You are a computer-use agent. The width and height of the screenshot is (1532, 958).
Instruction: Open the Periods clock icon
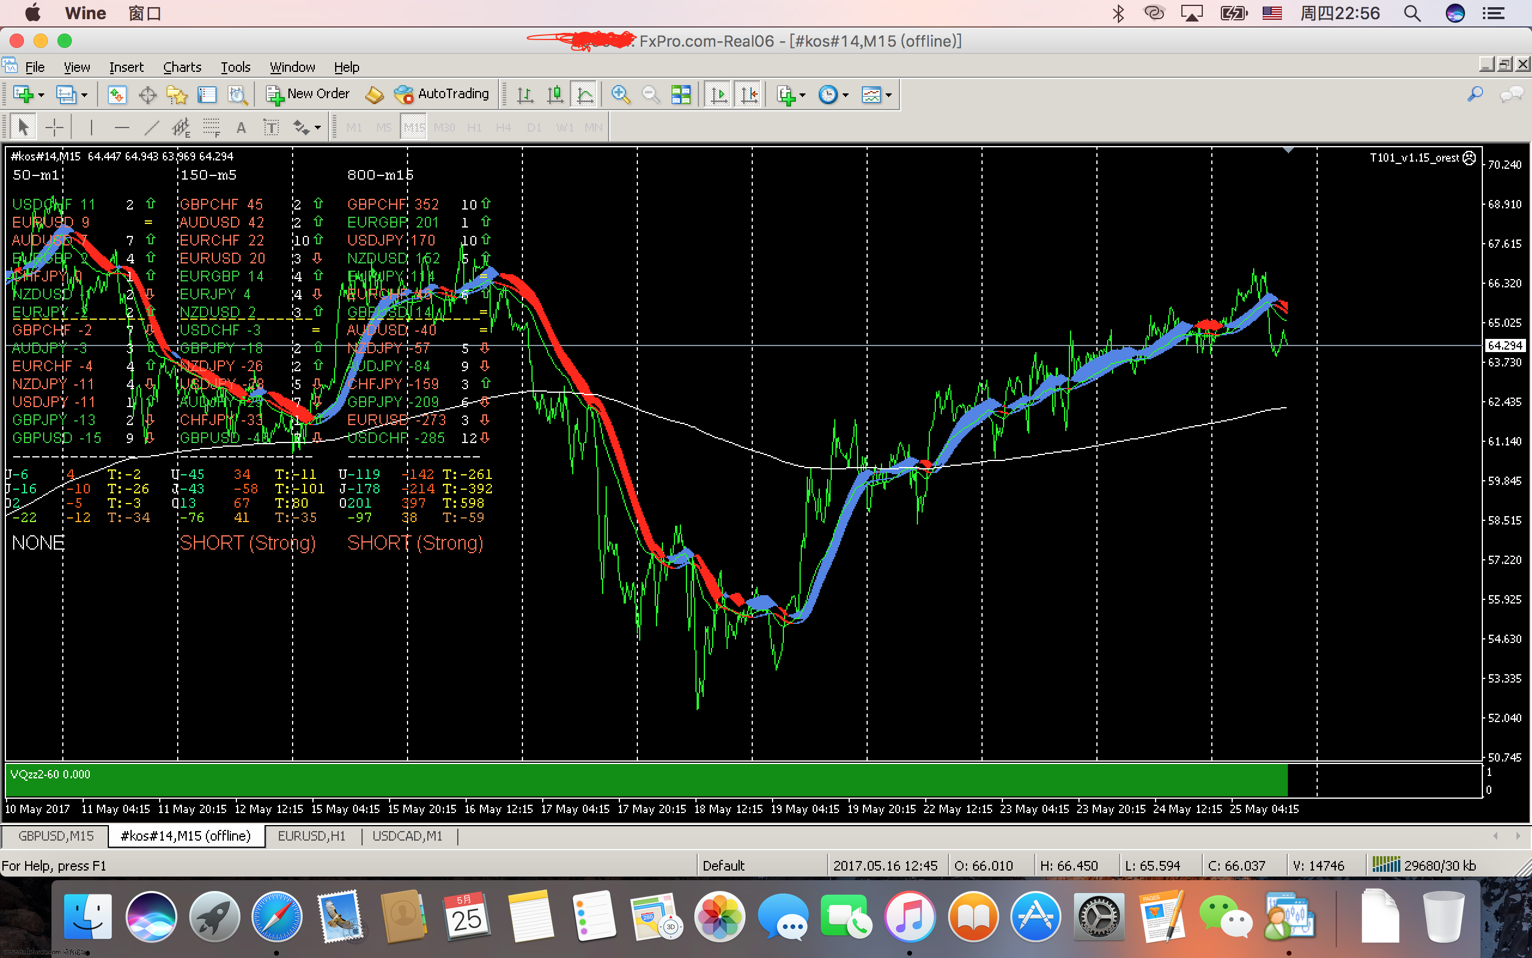[x=828, y=95]
